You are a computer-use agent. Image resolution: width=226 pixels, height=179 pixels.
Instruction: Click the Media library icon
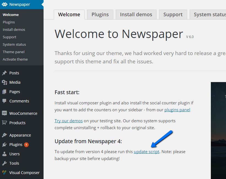coord(4,82)
